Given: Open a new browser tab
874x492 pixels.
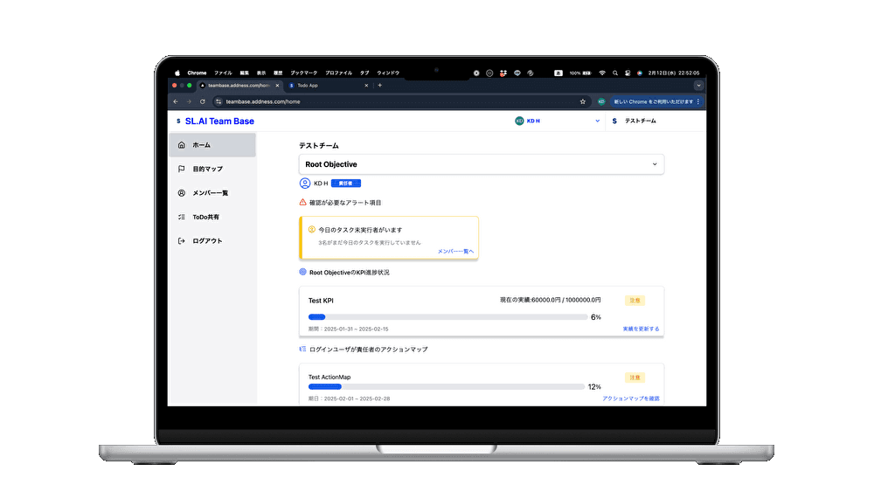Looking at the screenshot, I should 380,86.
